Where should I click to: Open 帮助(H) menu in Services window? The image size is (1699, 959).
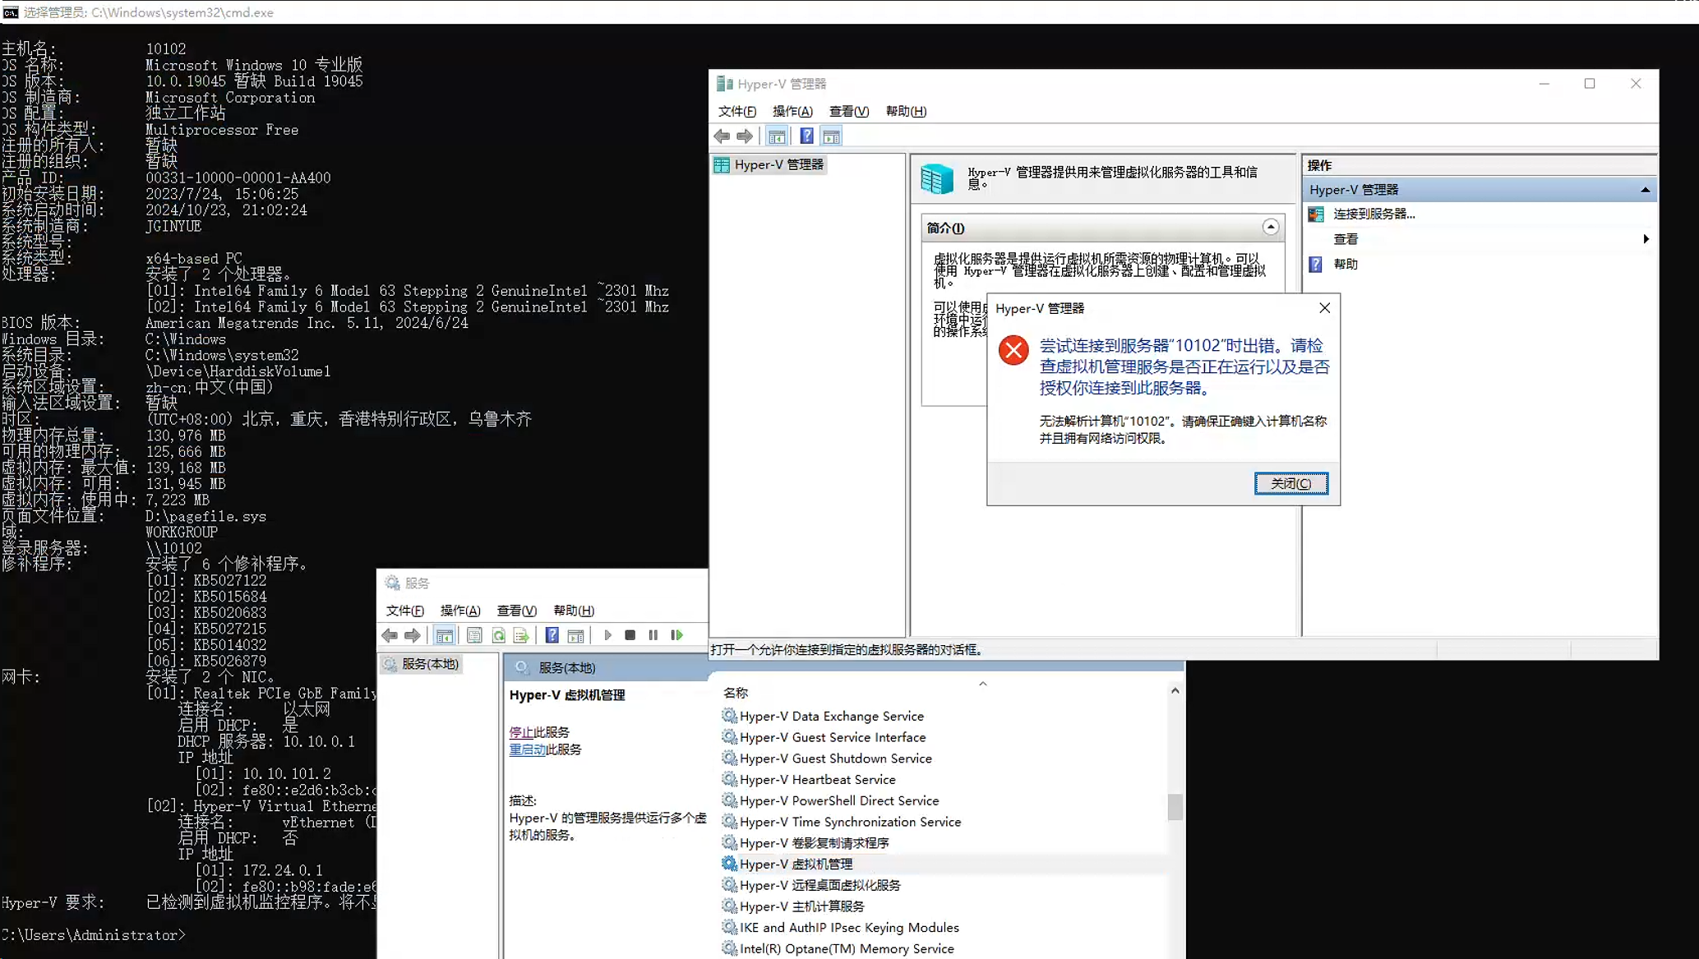[x=574, y=611]
